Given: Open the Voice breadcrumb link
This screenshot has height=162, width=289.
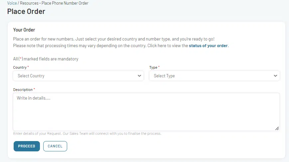Looking at the screenshot, I should coord(12,3).
